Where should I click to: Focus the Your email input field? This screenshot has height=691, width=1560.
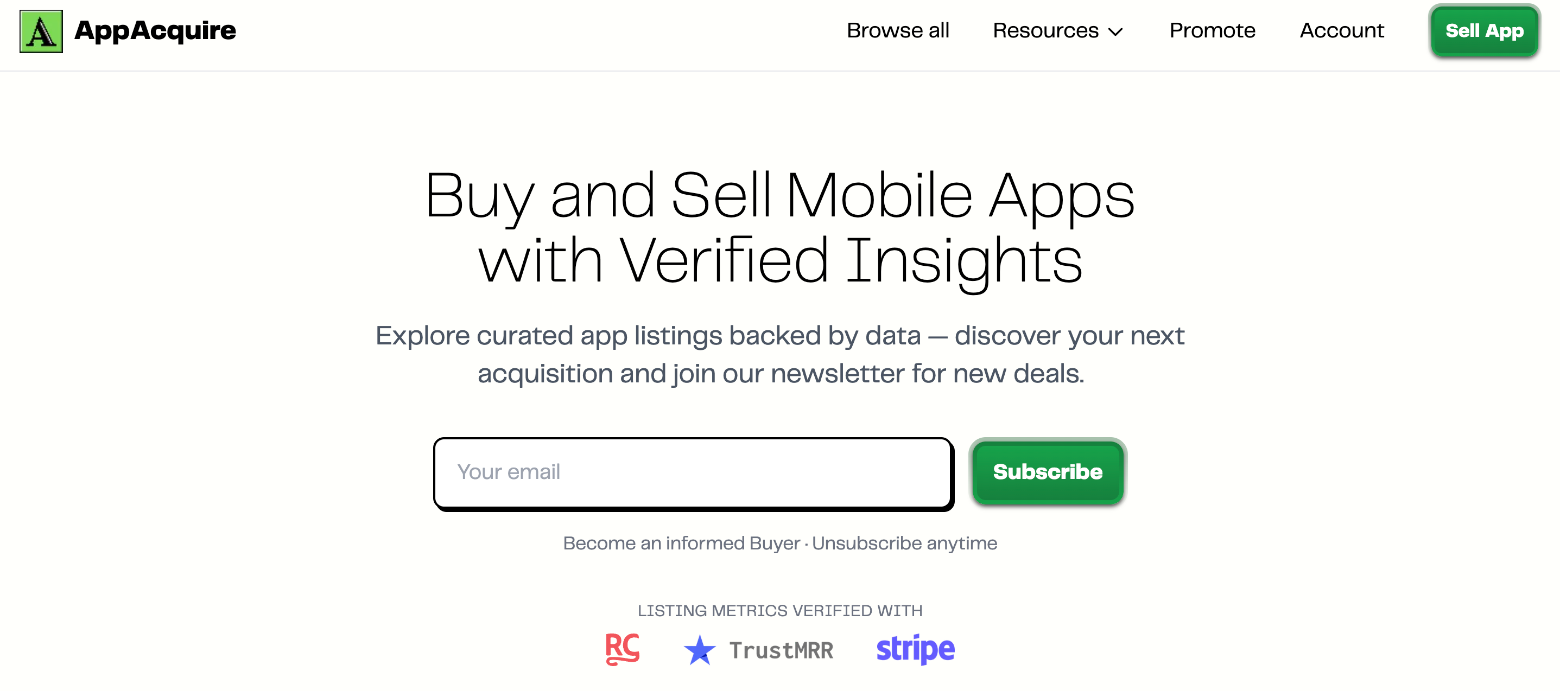pyautogui.click(x=693, y=472)
